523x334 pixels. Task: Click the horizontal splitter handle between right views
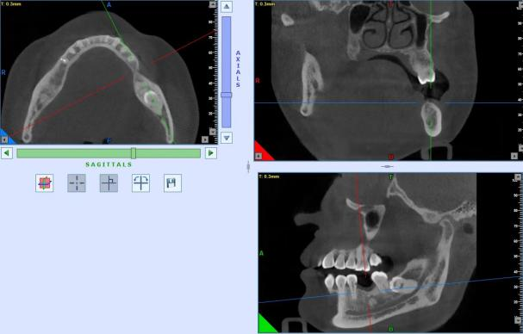(387, 166)
